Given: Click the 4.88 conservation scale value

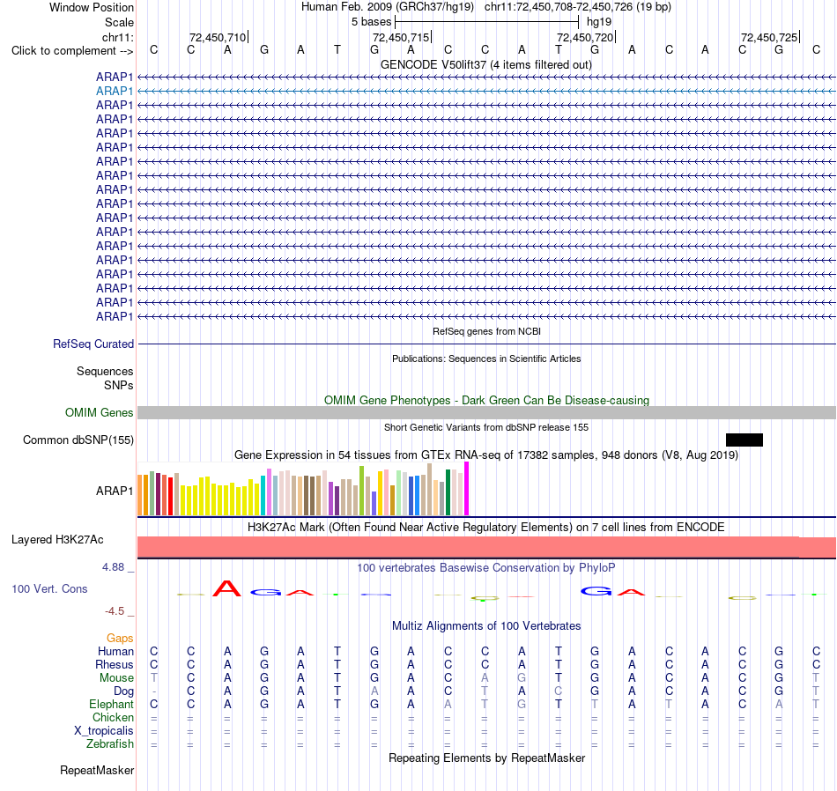Looking at the screenshot, I should pos(113,567).
